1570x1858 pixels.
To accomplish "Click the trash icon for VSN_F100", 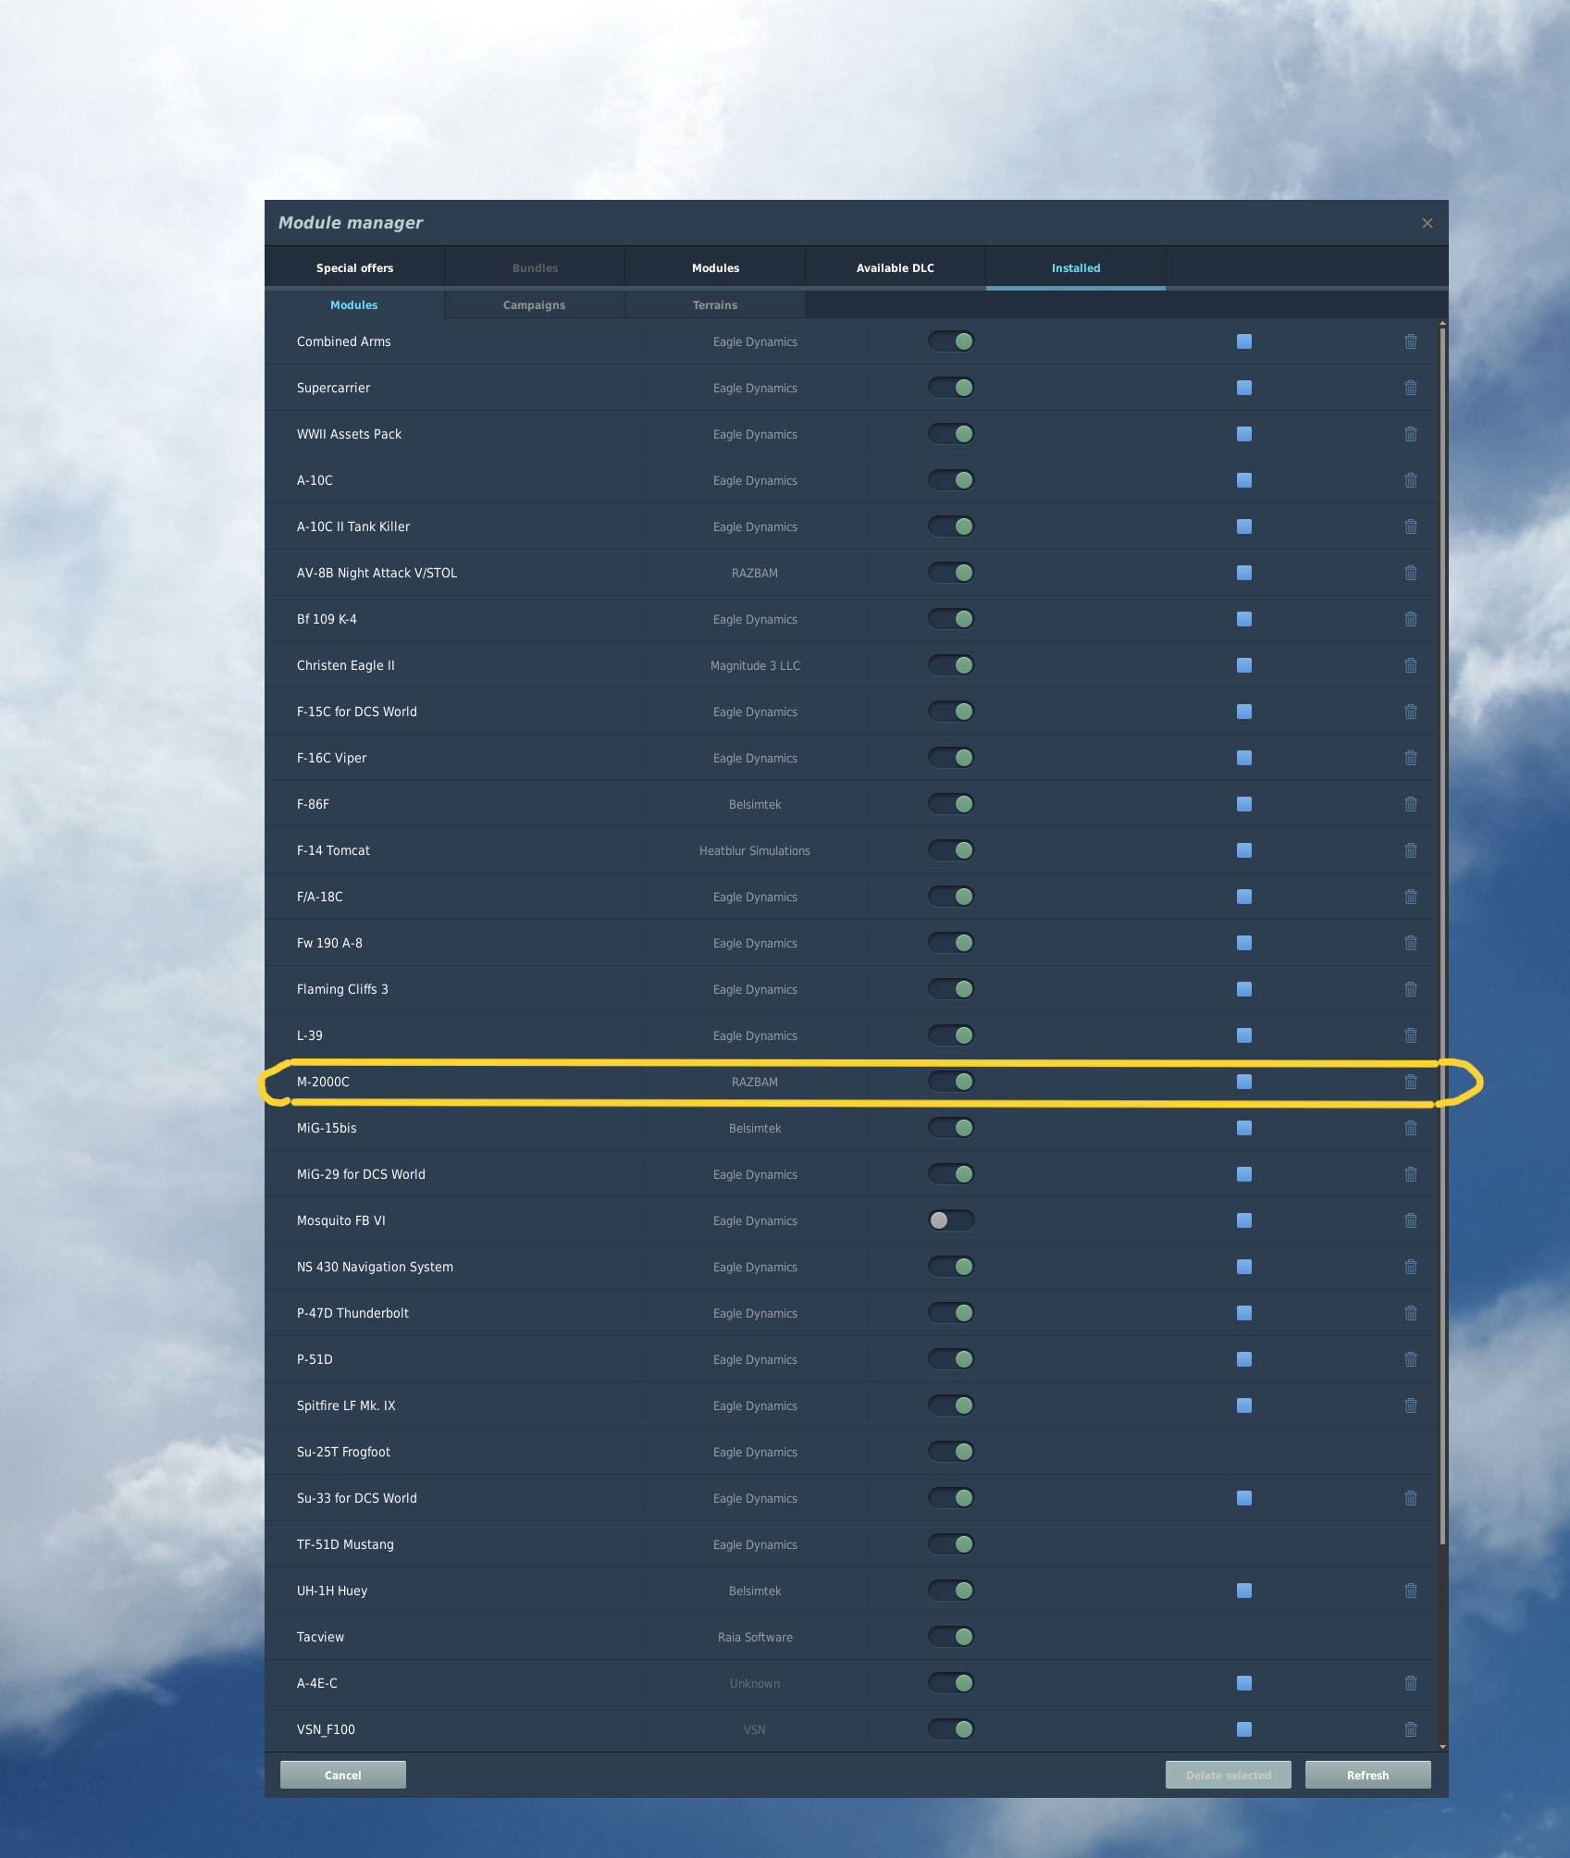I will tap(1410, 1729).
